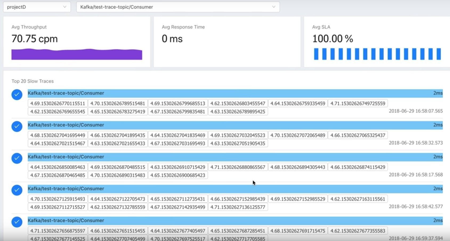Image resolution: width=450 pixels, height=241 pixels.
Task: Click the success check icon of the 16:58:07.565 trace
Action: coord(17,95)
